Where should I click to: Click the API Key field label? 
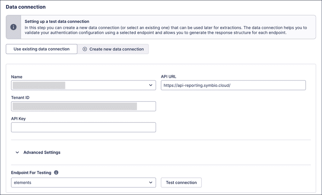click(18, 119)
